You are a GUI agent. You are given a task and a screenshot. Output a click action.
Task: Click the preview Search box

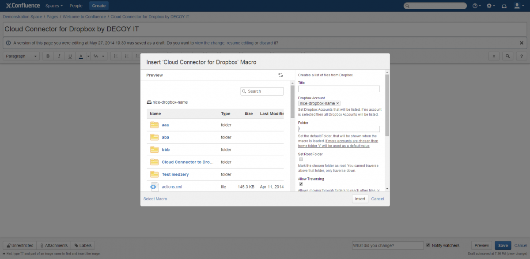(x=262, y=91)
